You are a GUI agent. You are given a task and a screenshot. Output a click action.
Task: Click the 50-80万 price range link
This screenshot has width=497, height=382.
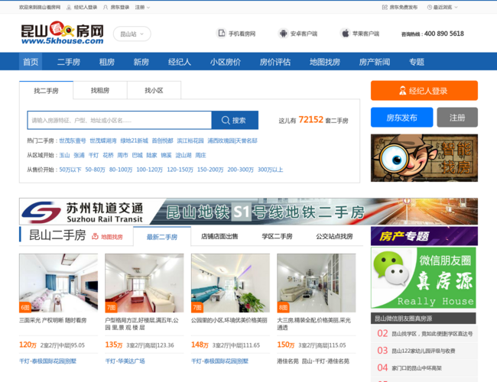pyautogui.click(x=95, y=170)
